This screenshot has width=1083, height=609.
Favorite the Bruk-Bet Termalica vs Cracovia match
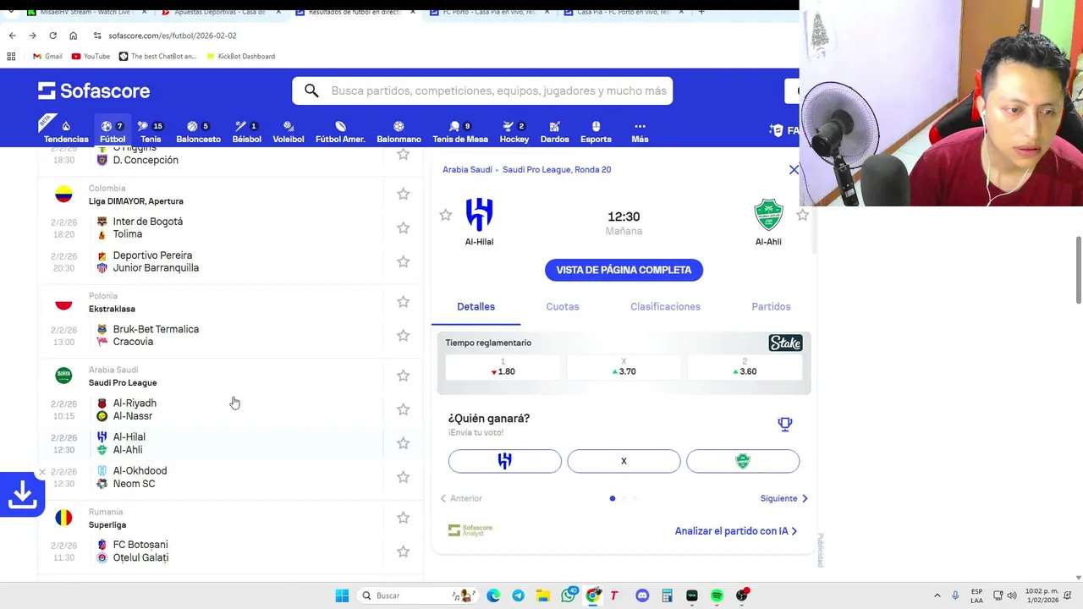pyautogui.click(x=403, y=335)
